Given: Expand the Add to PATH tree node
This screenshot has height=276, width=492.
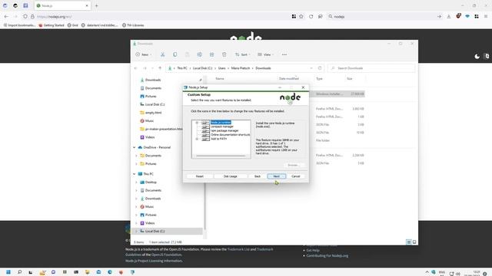Looking at the screenshot, I should click(x=197, y=139).
